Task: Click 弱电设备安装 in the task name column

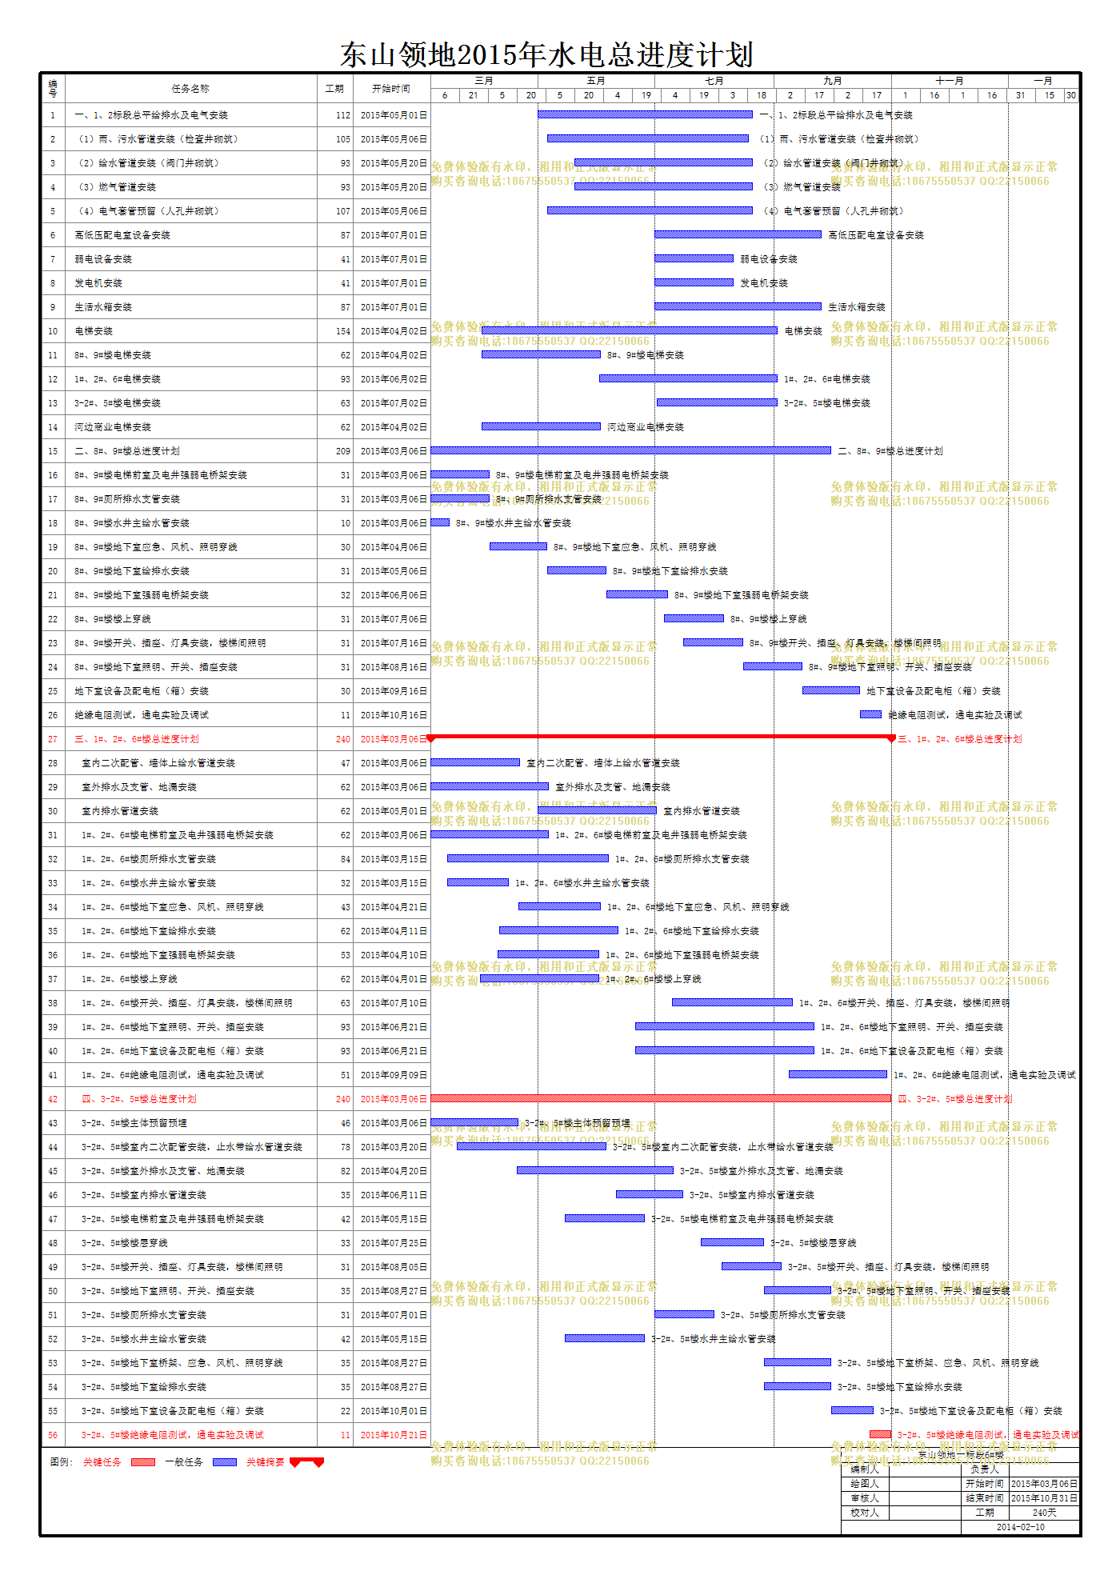Action: [x=103, y=259]
